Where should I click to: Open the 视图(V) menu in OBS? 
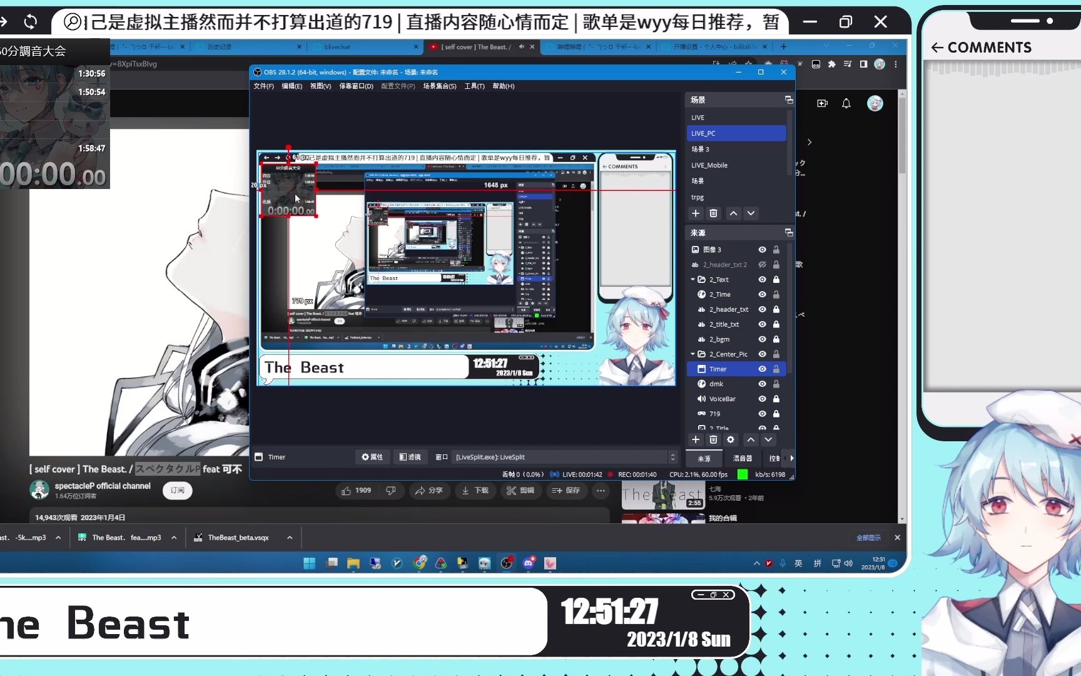pos(320,86)
